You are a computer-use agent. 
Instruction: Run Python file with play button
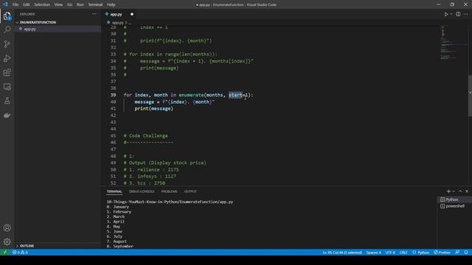[445, 14]
